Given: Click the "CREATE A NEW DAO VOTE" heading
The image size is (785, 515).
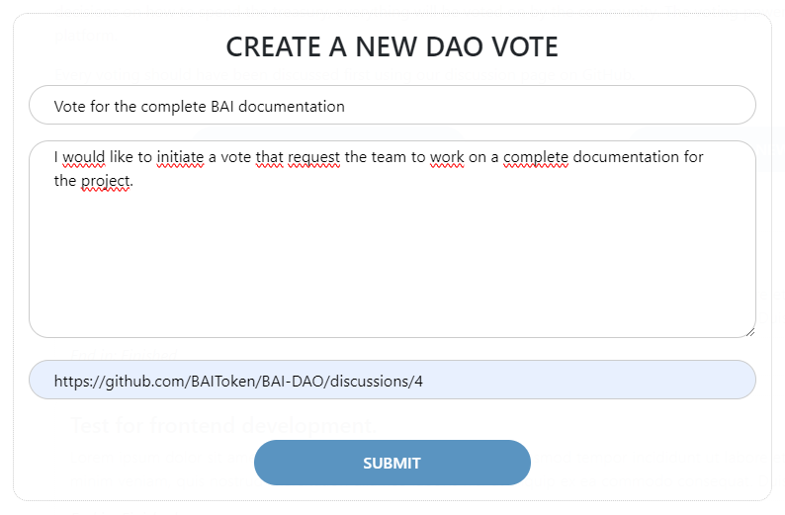Looking at the screenshot, I should click(392, 46).
